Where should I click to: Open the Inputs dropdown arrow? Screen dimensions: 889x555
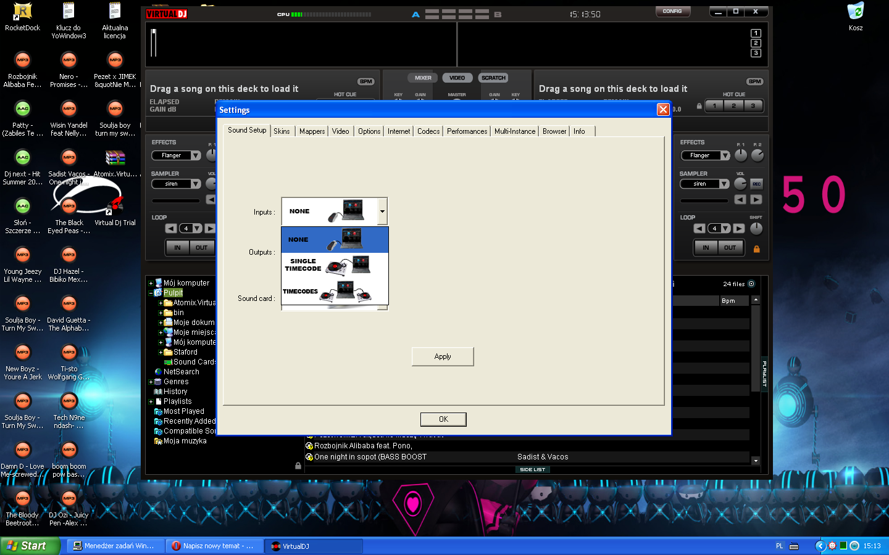click(383, 212)
